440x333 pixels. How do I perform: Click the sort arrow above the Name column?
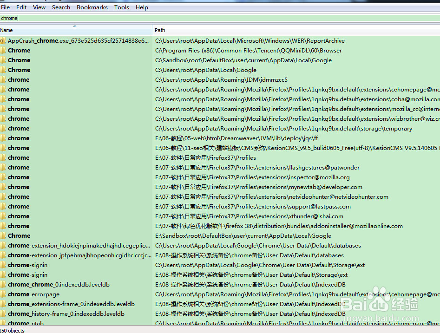(75, 26)
